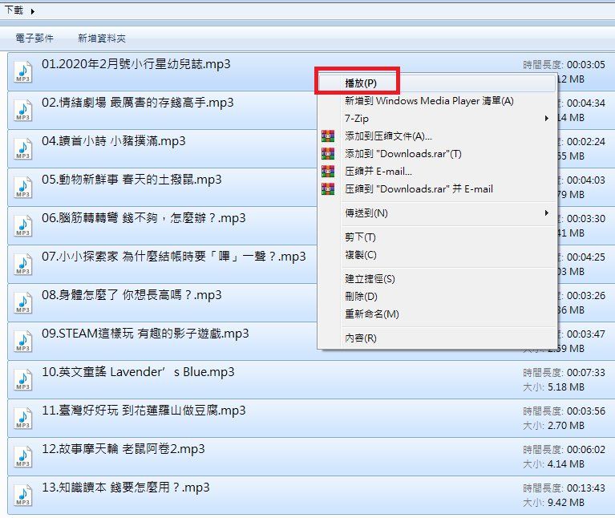Image resolution: width=615 pixels, height=518 pixels.
Task: Open 內容(R) properties entry
Action: click(x=360, y=338)
